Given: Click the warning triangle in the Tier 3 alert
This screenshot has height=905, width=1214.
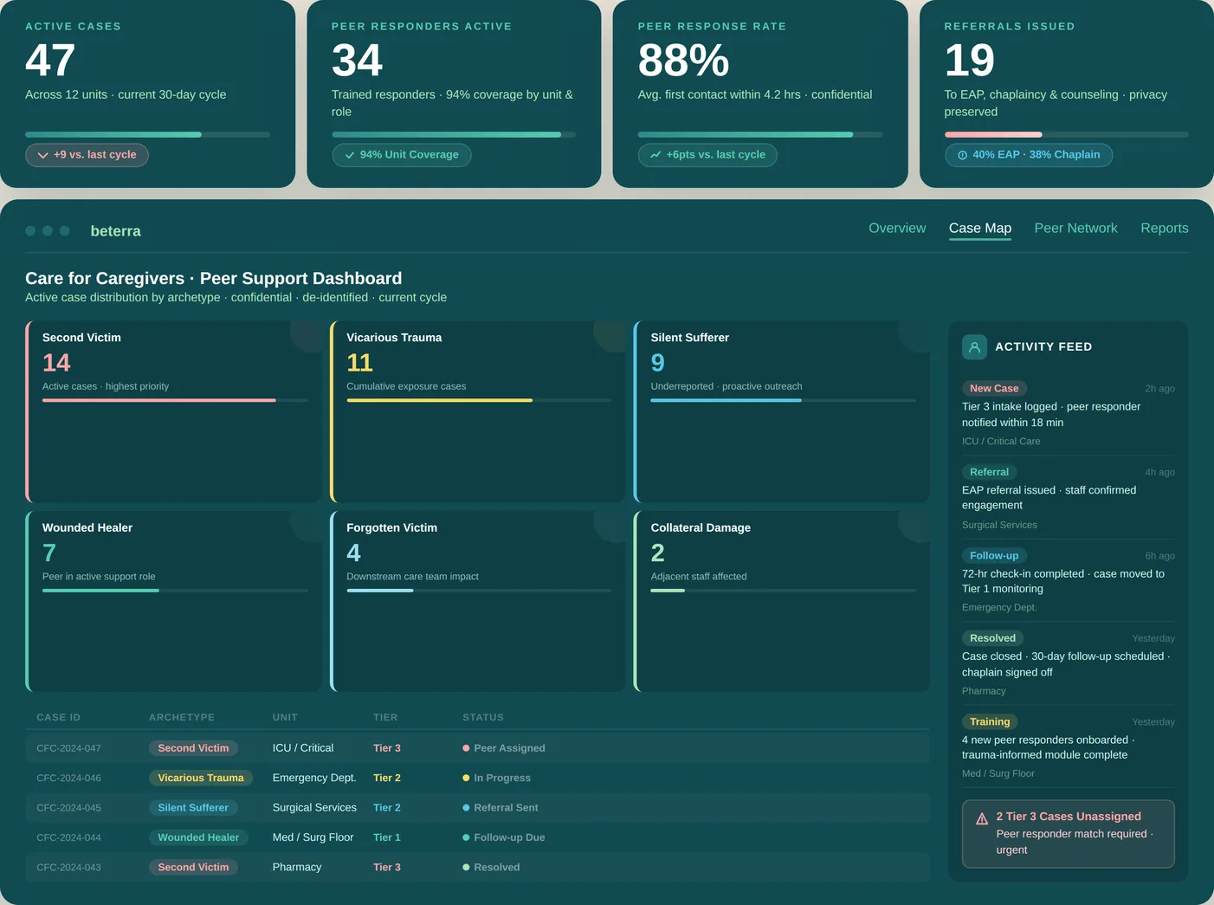Looking at the screenshot, I should (x=981, y=818).
